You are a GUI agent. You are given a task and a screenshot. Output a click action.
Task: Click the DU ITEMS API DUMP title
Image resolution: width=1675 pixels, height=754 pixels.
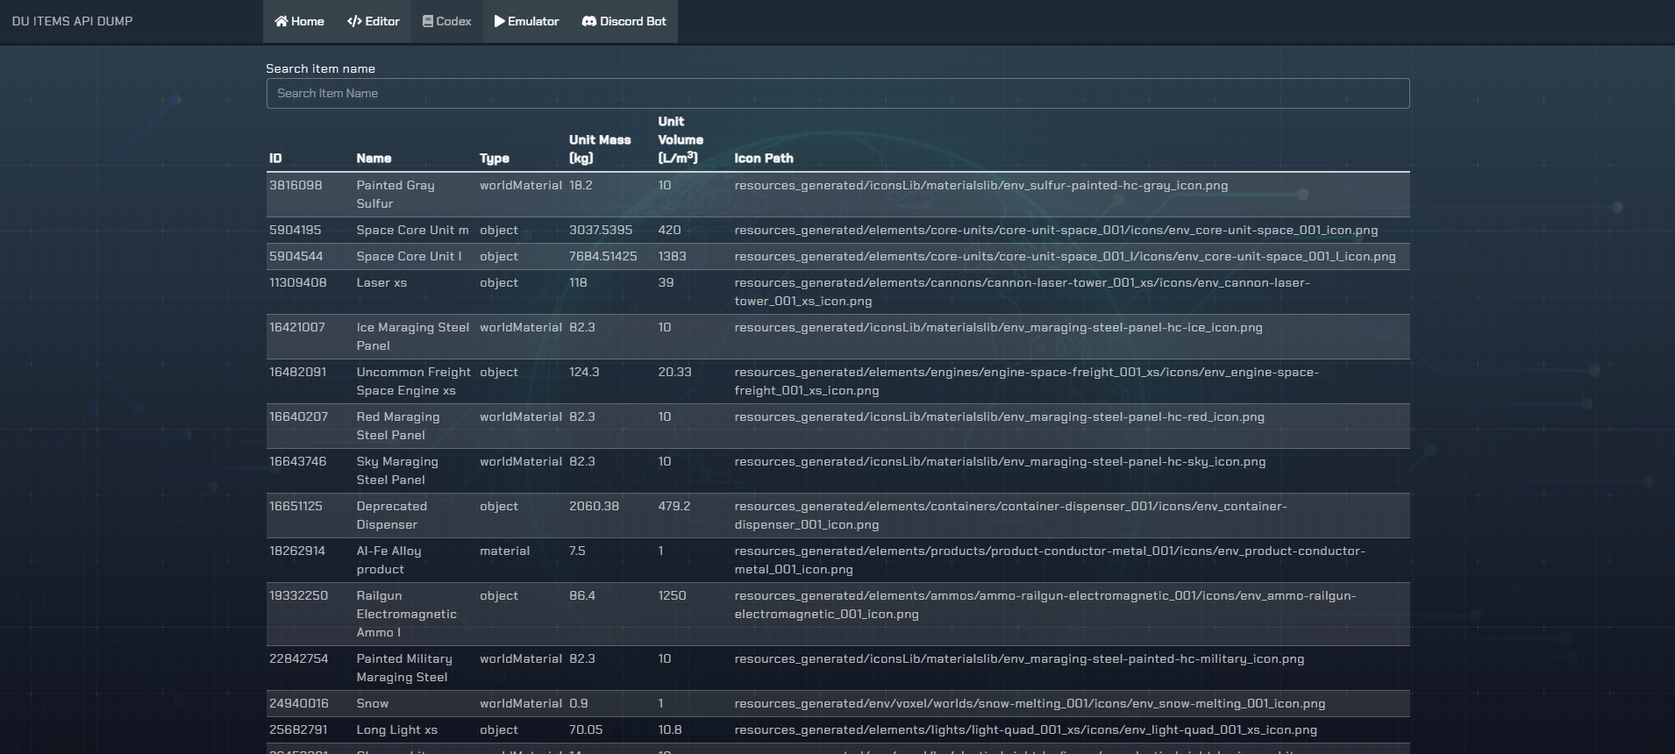click(x=72, y=21)
